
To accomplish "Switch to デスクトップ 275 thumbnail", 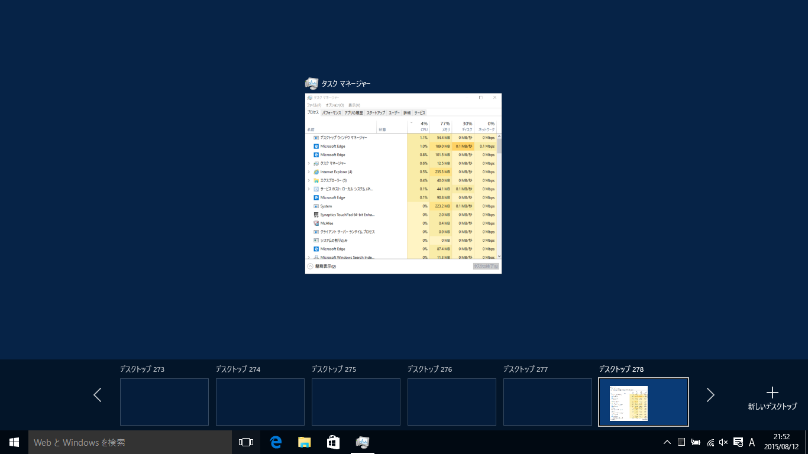I will pos(356,402).
